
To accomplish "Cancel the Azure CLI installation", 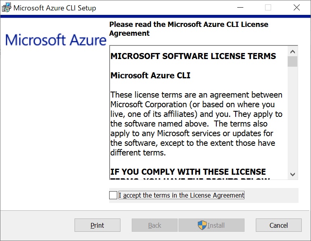I will 278,225.
